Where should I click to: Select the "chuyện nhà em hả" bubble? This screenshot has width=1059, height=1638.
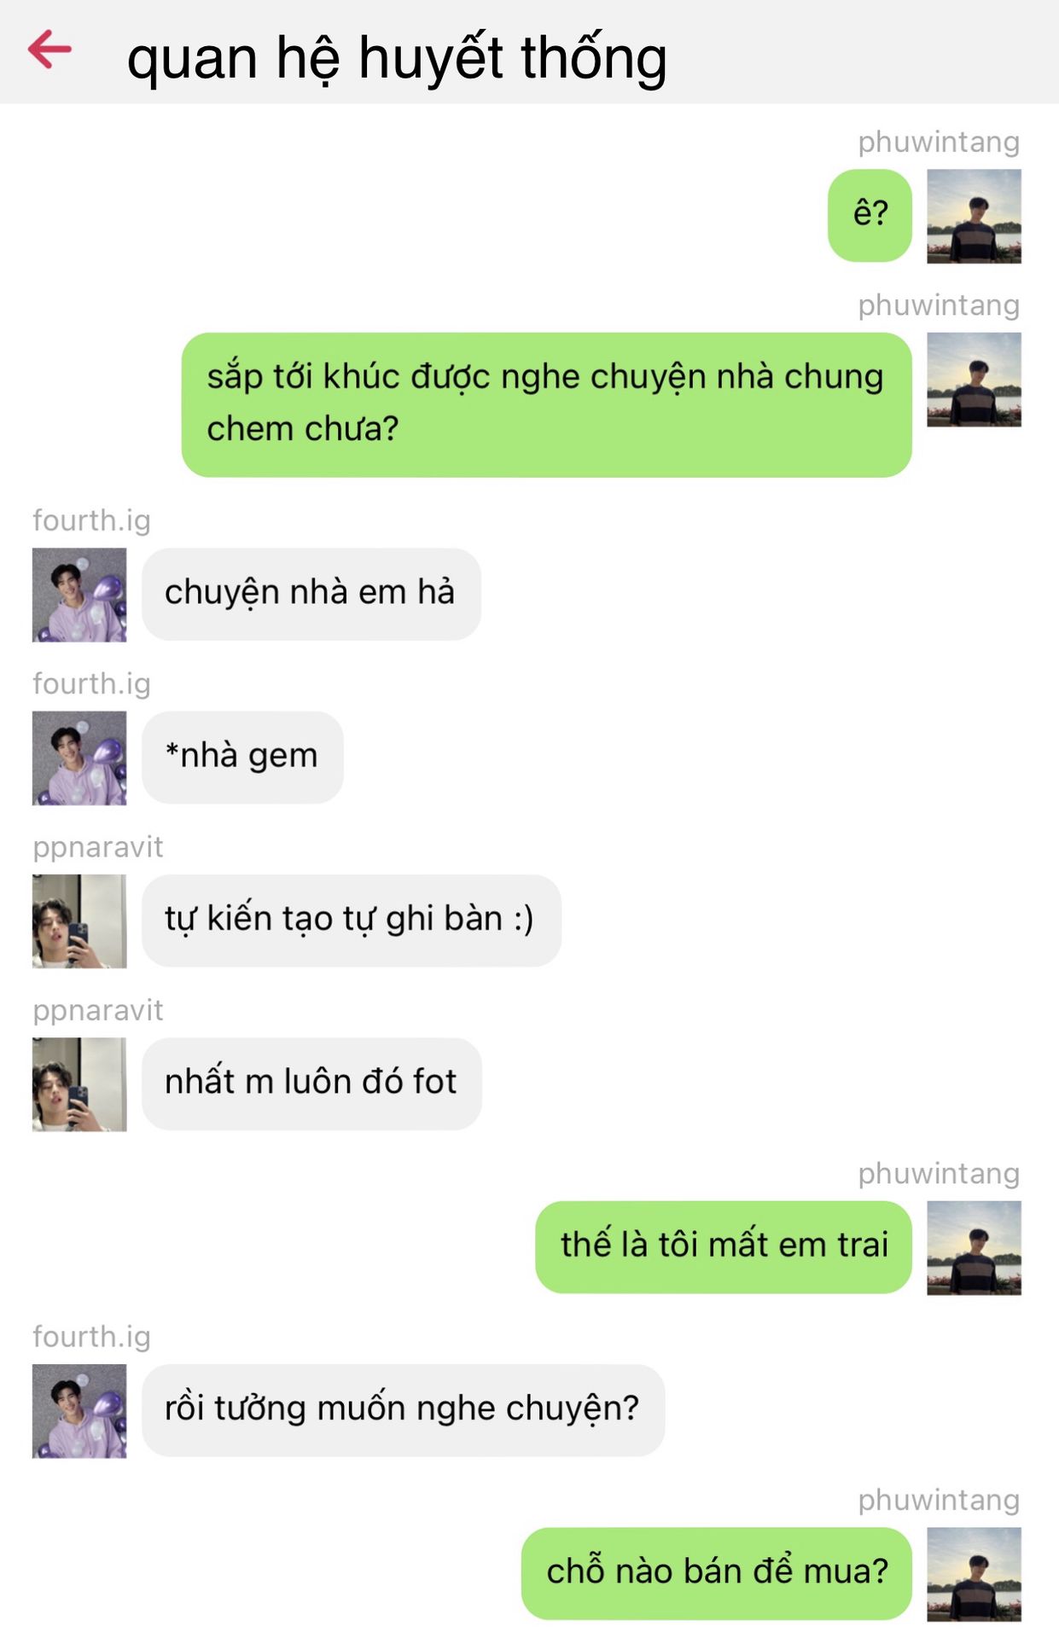pos(311,594)
